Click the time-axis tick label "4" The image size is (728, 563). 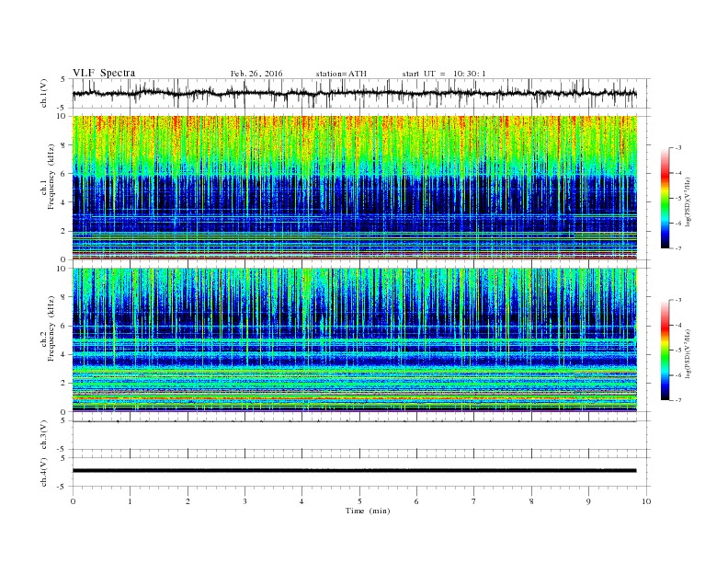pyautogui.click(x=301, y=501)
